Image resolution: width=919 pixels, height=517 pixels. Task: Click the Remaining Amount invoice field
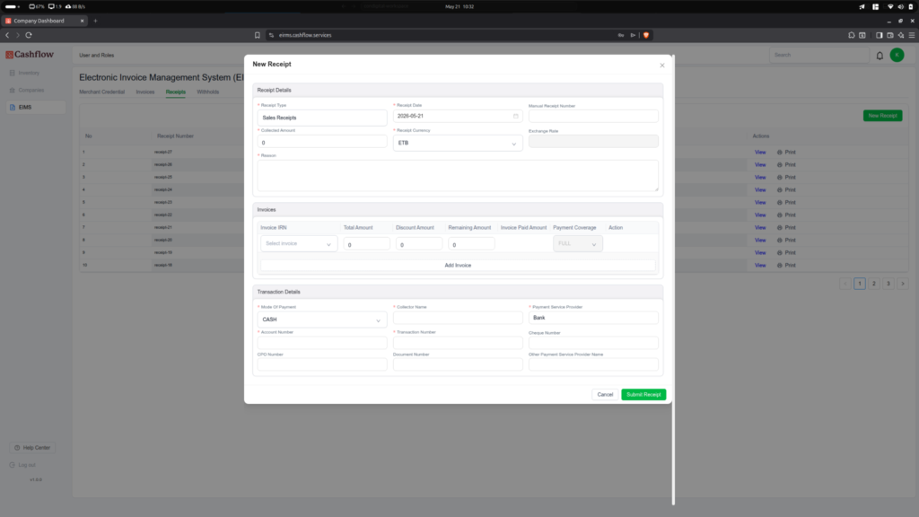[471, 244]
